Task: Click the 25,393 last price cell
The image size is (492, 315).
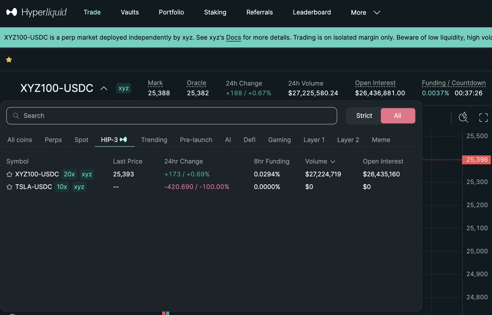Action: point(123,174)
